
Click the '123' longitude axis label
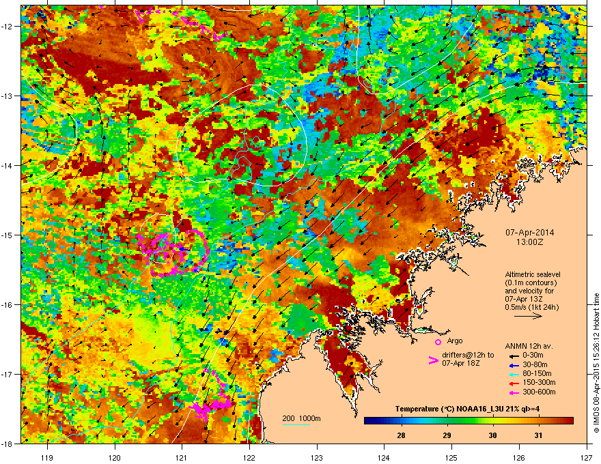coord(317,457)
